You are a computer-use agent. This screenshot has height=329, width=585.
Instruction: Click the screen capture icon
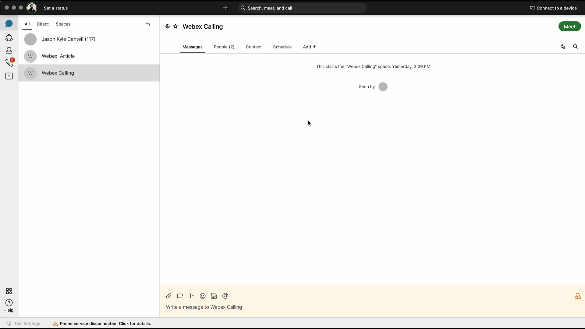click(180, 296)
